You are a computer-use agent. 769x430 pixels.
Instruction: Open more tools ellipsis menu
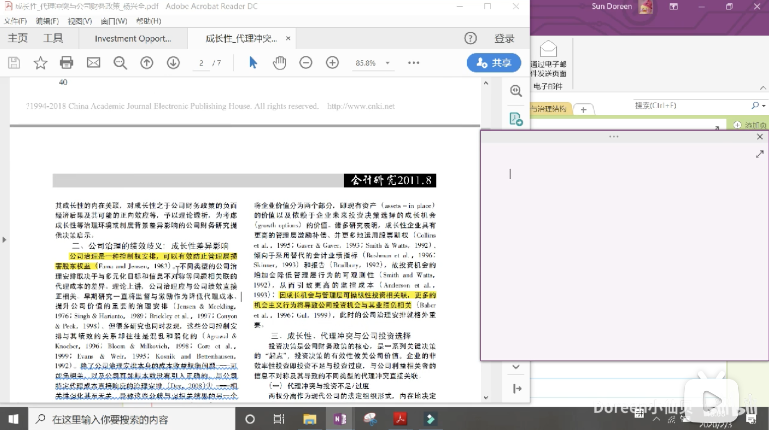click(414, 63)
